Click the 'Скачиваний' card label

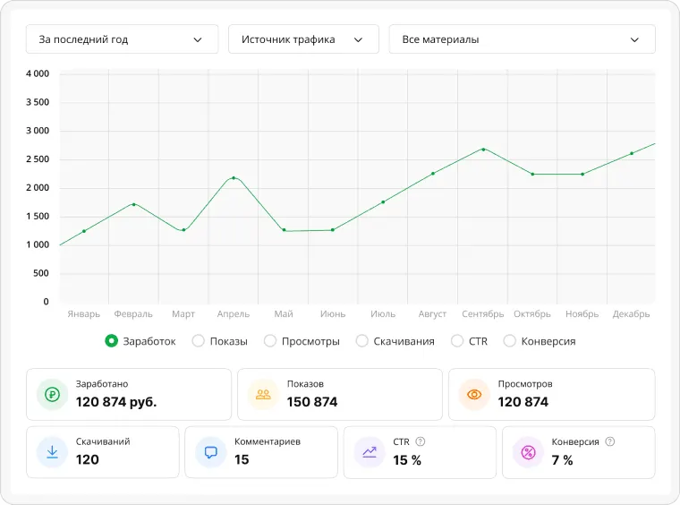click(x=103, y=441)
